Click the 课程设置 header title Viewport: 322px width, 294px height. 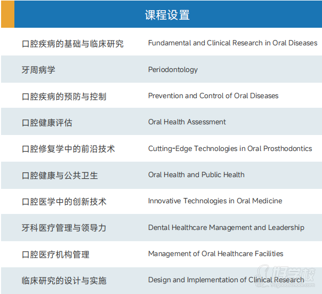pyautogui.click(x=167, y=15)
